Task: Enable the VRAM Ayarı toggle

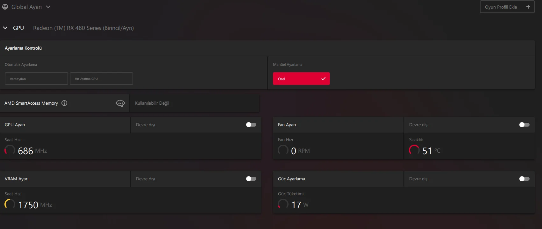Action: [251, 179]
